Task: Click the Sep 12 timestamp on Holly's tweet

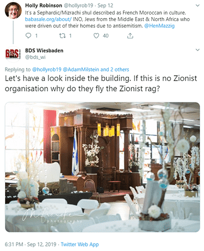Action: pos(105,6)
